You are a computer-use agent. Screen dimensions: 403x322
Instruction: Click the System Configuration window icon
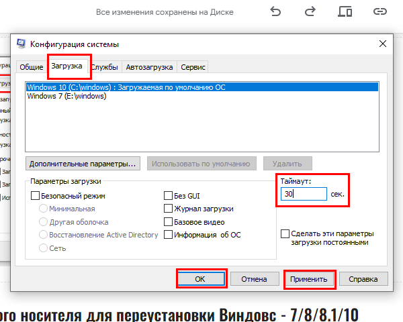(21, 44)
